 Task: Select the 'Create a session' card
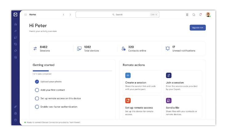coord(142,81)
